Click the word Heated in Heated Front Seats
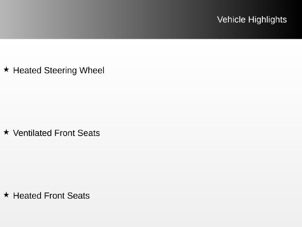 tap(27, 195)
